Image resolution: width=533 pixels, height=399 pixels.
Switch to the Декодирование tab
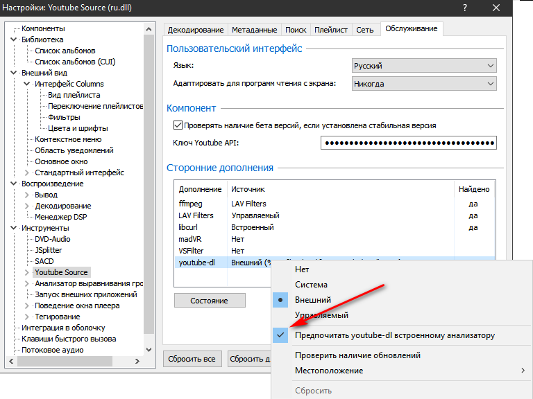click(x=196, y=30)
